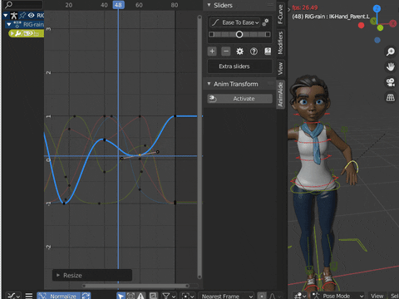Click the question mark help icon
This screenshot has width=399, height=299.
254,51
